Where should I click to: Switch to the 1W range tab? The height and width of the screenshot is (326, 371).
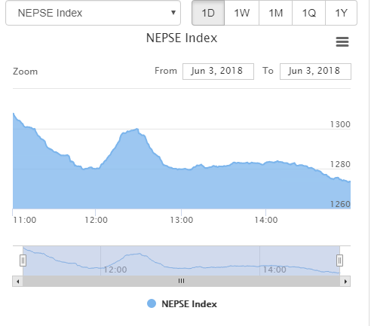tap(241, 13)
